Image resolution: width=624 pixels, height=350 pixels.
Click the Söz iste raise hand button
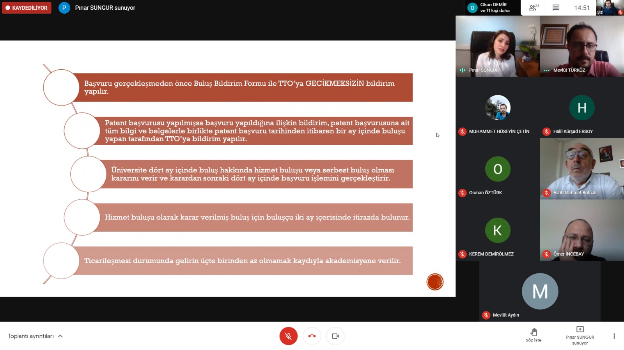(534, 334)
